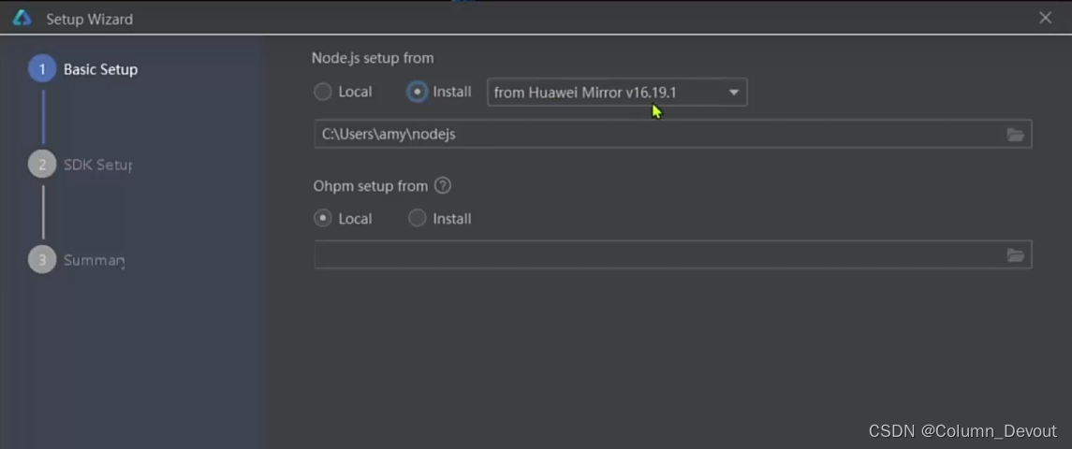Screen dimensions: 1072x449
Task: Go to the SDK Setup step
Action: pos(81,165)
